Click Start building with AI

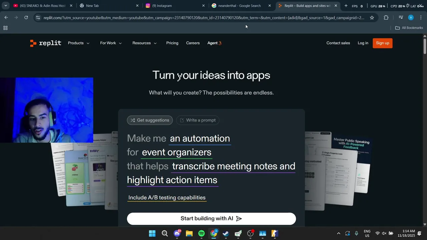tap(211, 219)
